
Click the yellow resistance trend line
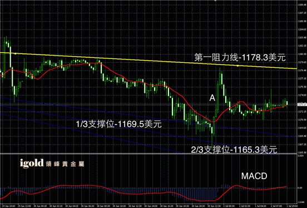tap(149, 60)
